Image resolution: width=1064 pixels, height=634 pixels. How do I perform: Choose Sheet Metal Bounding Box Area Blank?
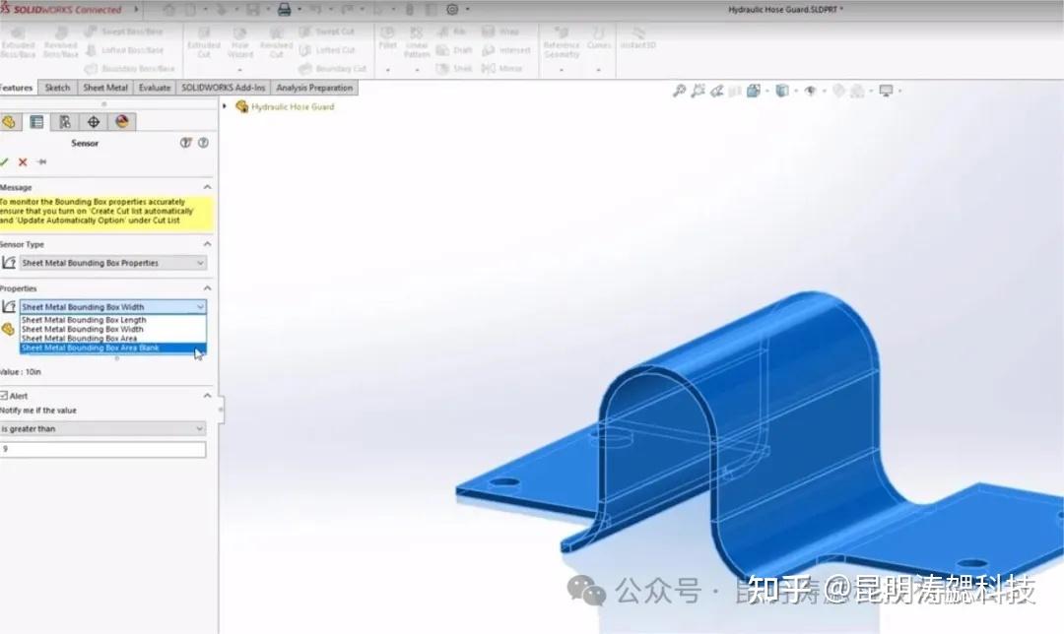[x=112, y=348]
